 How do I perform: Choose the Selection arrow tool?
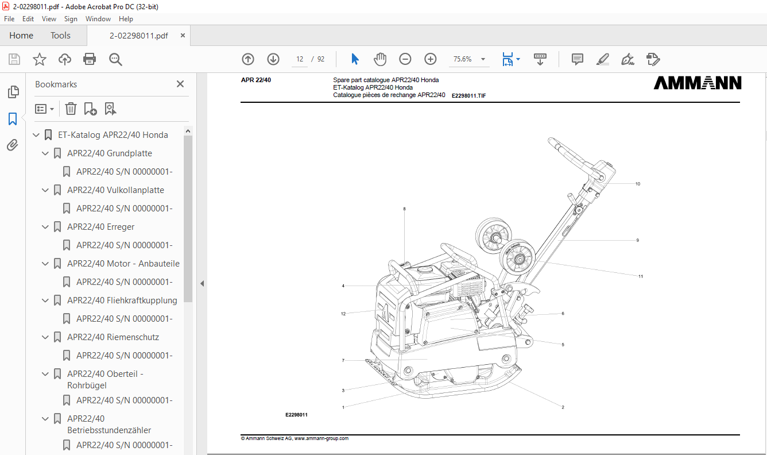pyautogui.click(x=355, y=59)
